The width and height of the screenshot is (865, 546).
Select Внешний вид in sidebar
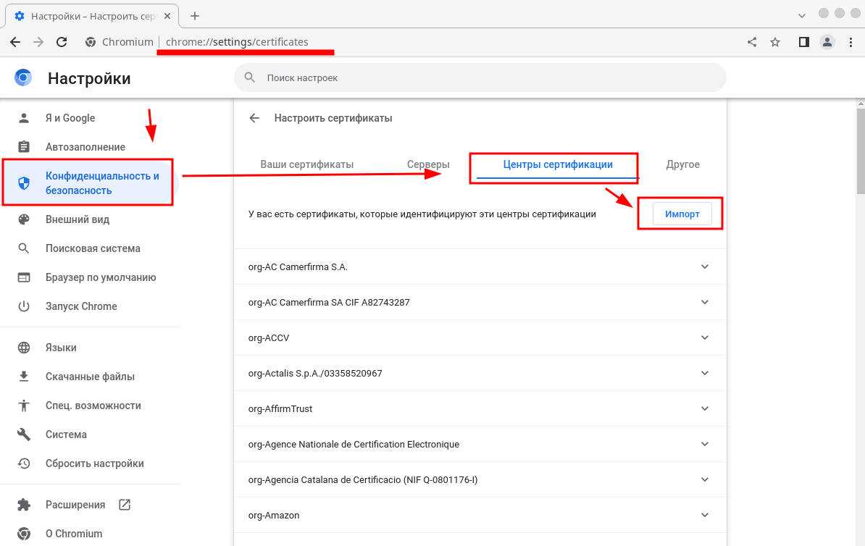[x=77, y=219]
